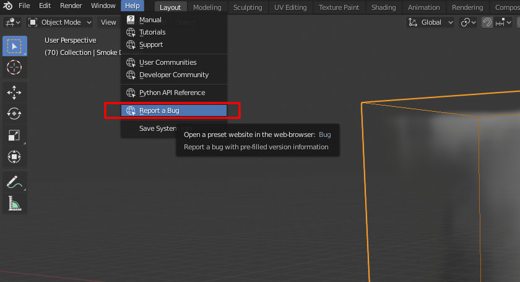Click the globe icon beside Python API Reference
520x282 pixels.
[131, 93]
